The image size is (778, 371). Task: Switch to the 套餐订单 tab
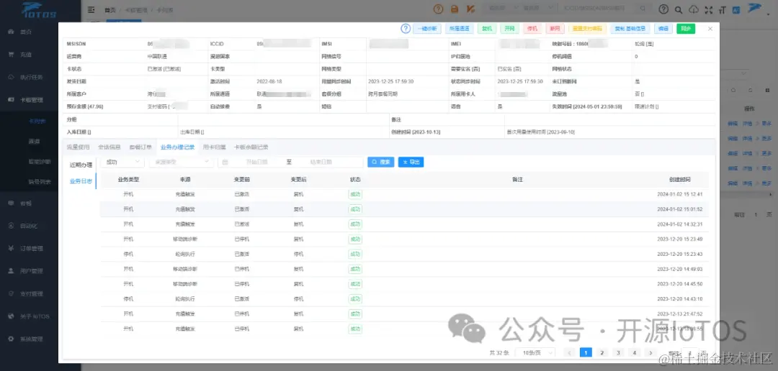(140, 147)
